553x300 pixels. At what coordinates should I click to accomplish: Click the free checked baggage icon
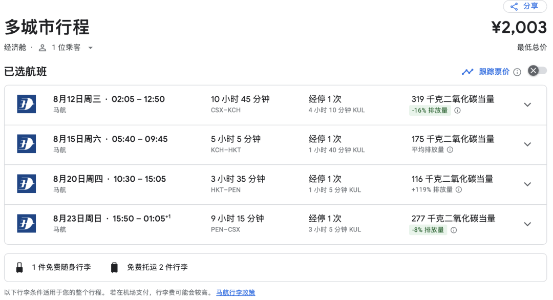[114, 267]
